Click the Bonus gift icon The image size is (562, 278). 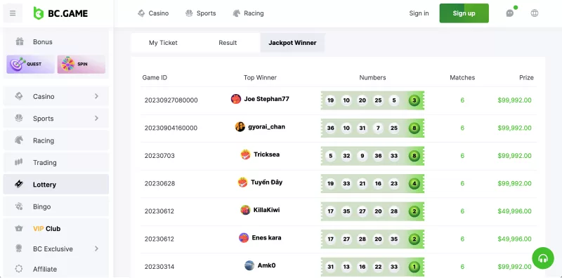20,41
